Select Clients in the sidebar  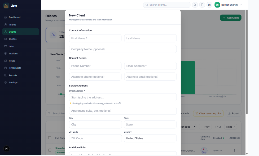coord(21,32)
